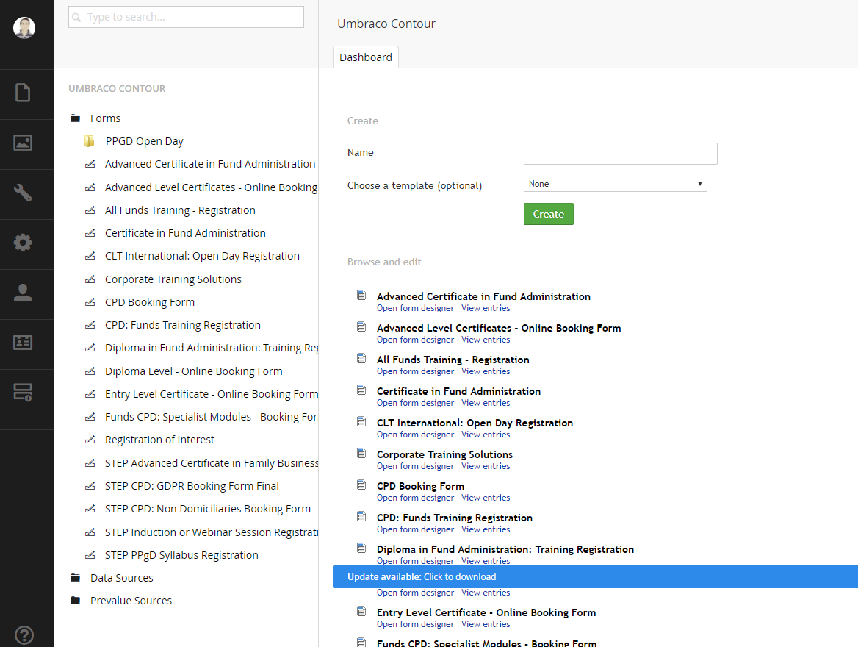Open the Content section icon
This screenshot has width=858, height=647.
(x=23, y=93)
